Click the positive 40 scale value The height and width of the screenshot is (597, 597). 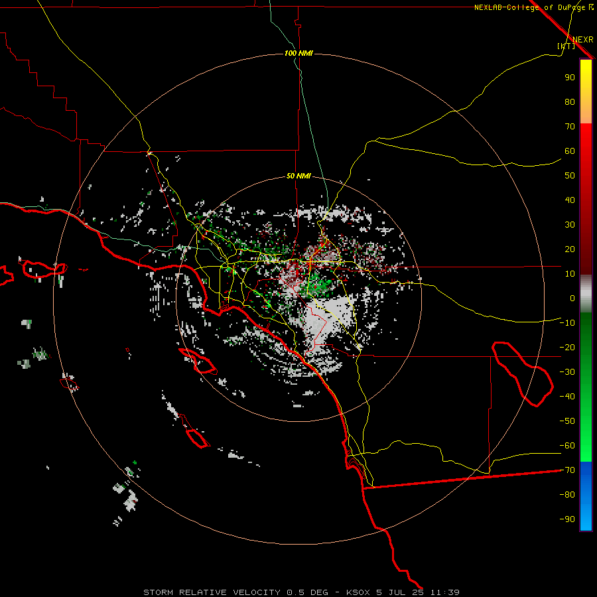(x=570, y=200)
